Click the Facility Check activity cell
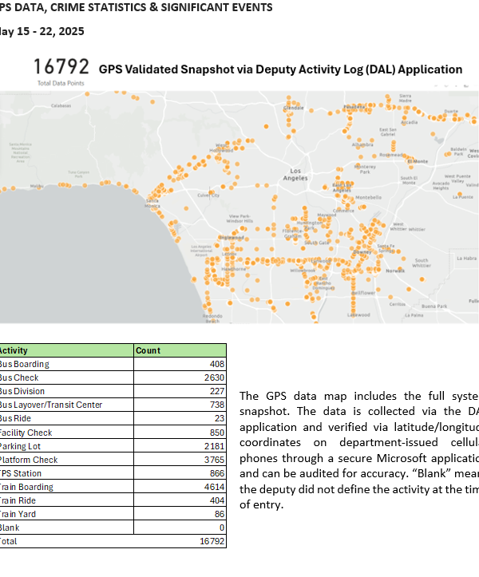The image size is (479, 577). (x=26, y=433)
